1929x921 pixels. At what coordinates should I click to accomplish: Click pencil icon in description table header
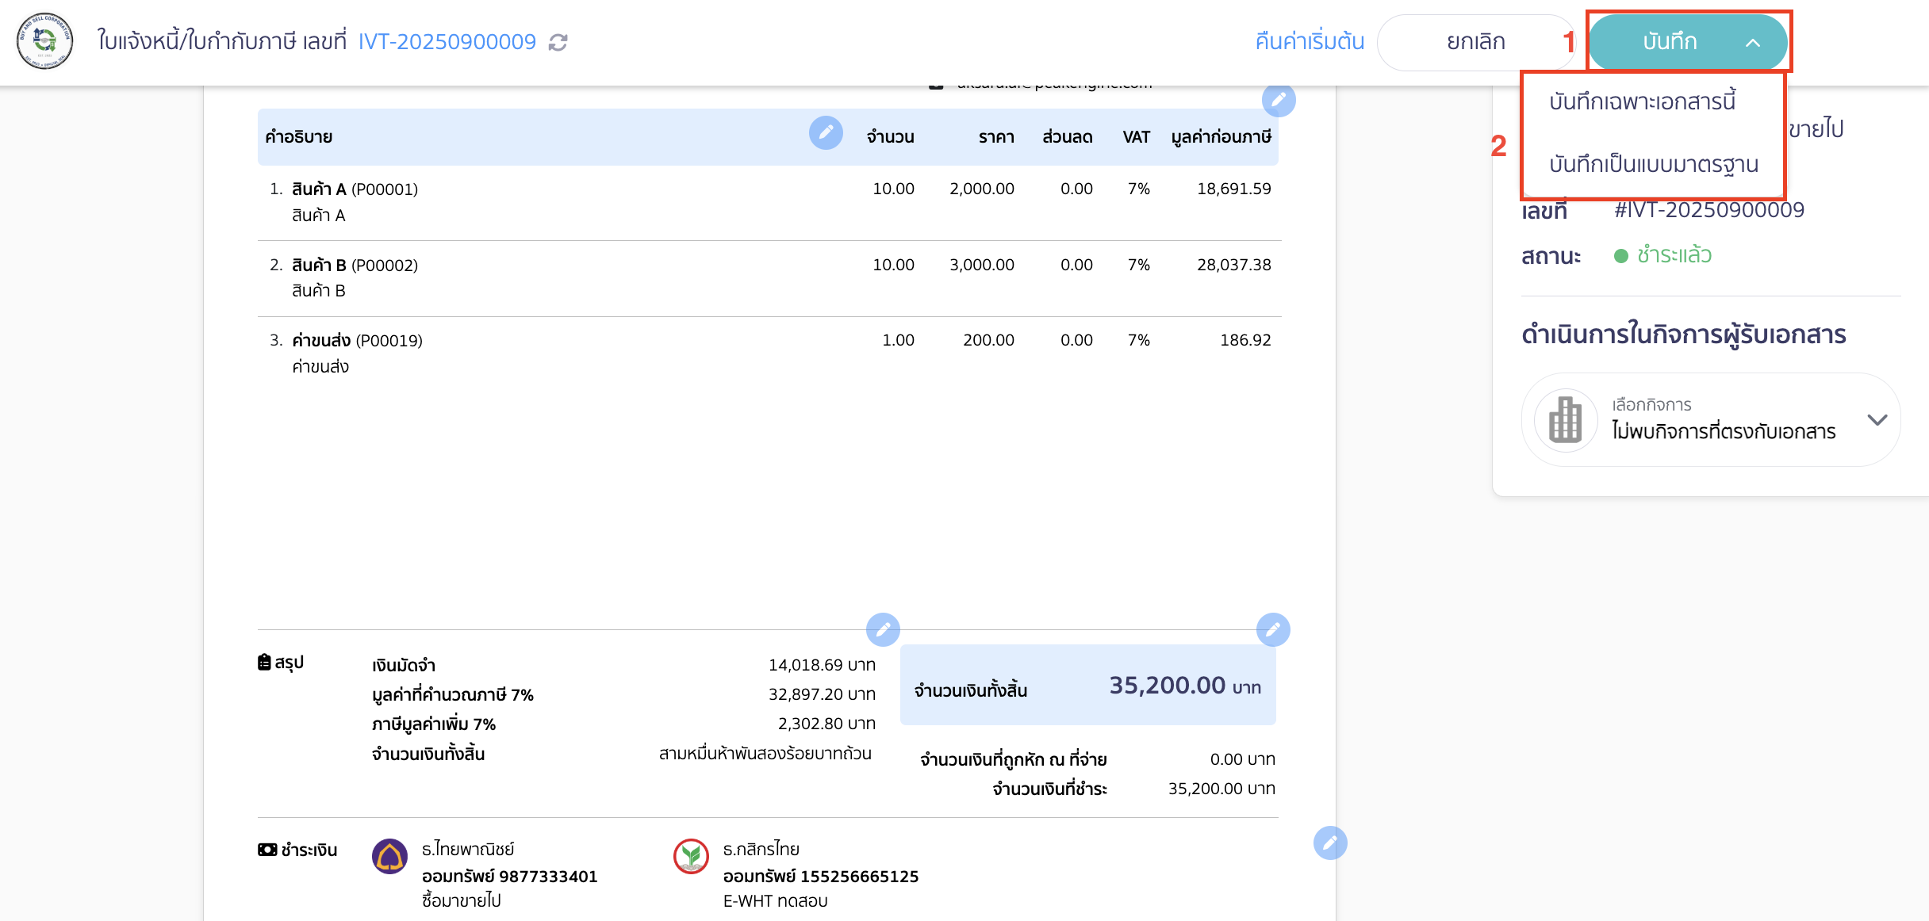pyautogui.click(x=826, y=132)
